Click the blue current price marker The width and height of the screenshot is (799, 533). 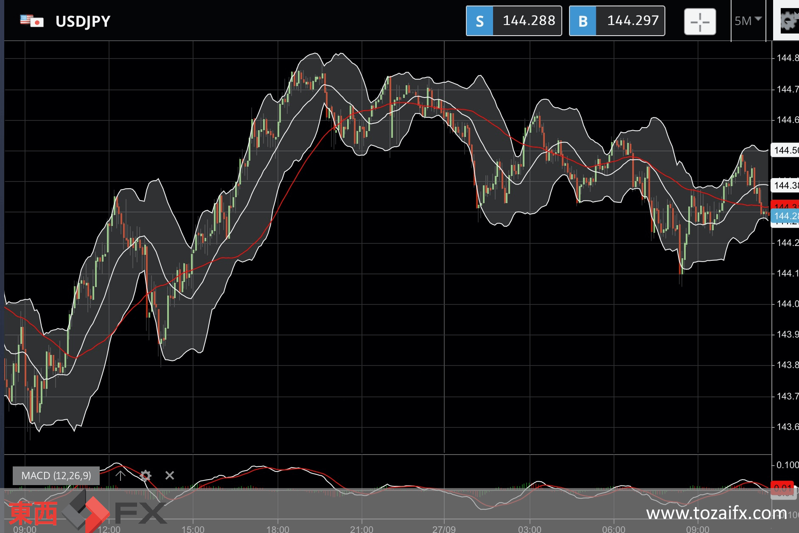(x=785, y=216)
